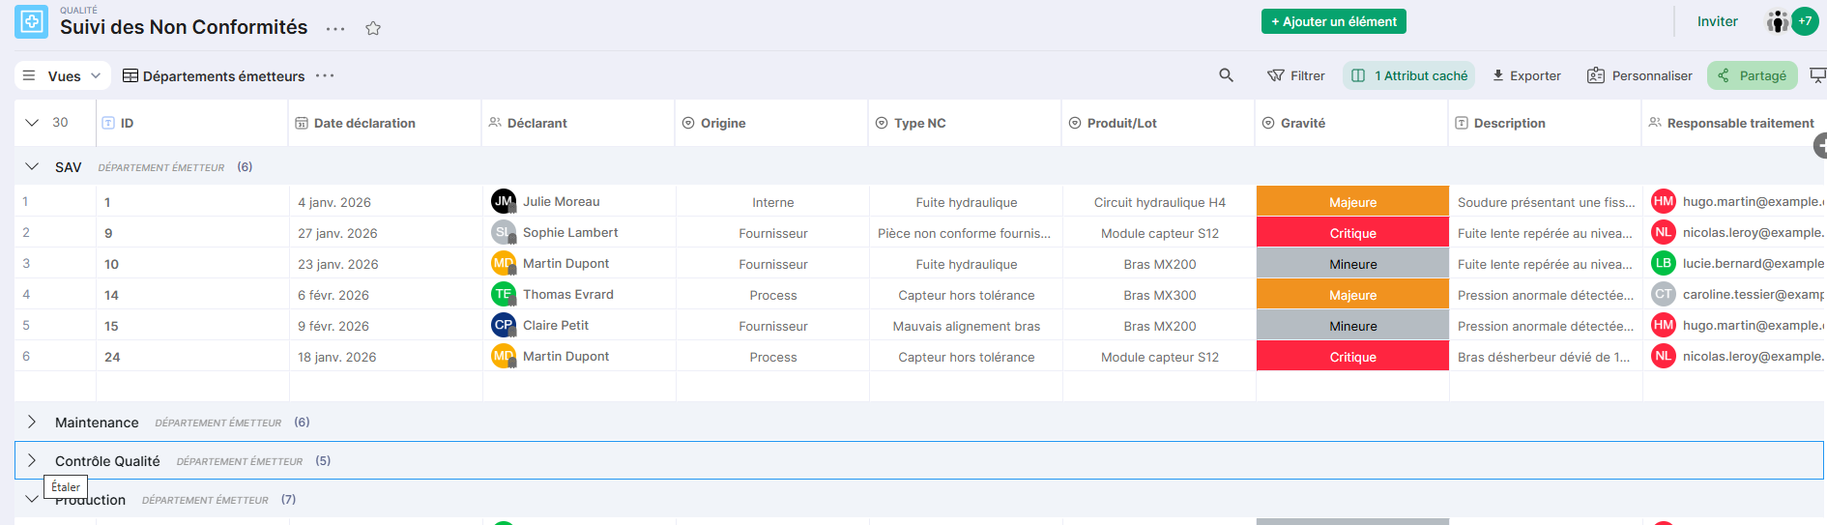Open the +7 members avatar
Viewport: 1827px width, 525px height.
pyautogui.click(x=1805, y=21)
